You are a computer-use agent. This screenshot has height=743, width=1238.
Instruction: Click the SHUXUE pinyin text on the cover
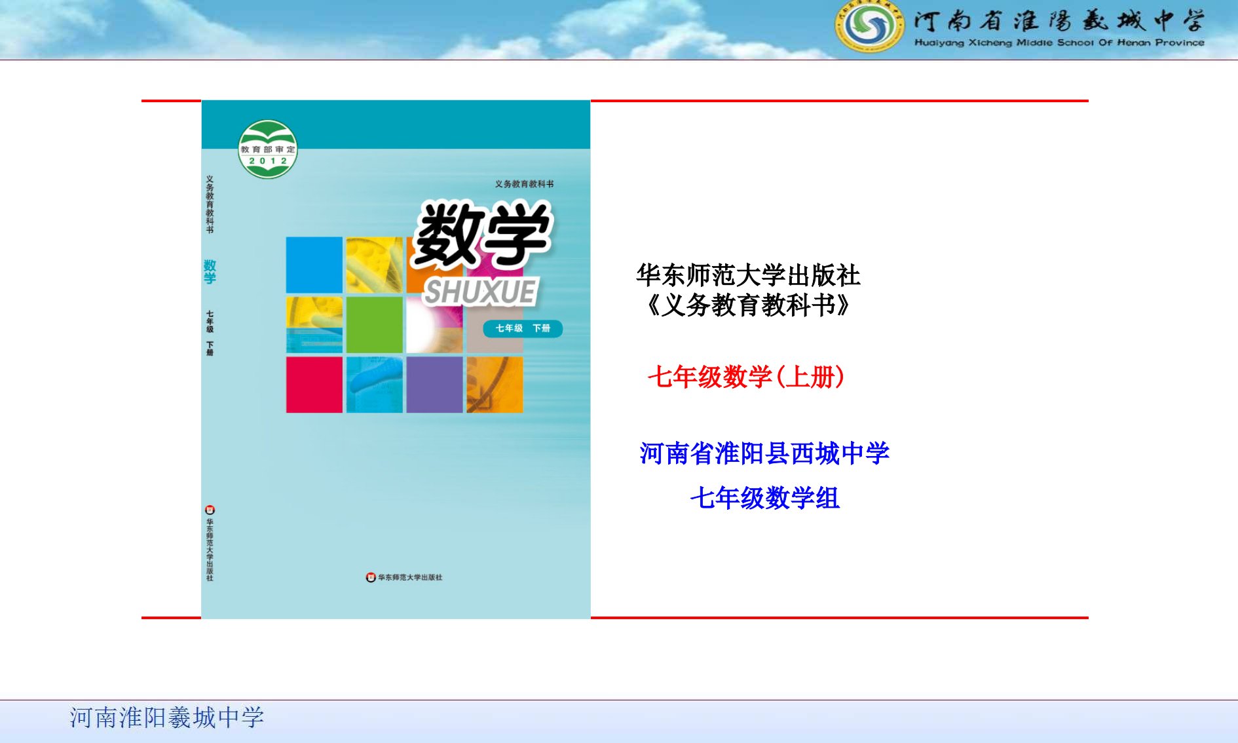click(480, 293)
